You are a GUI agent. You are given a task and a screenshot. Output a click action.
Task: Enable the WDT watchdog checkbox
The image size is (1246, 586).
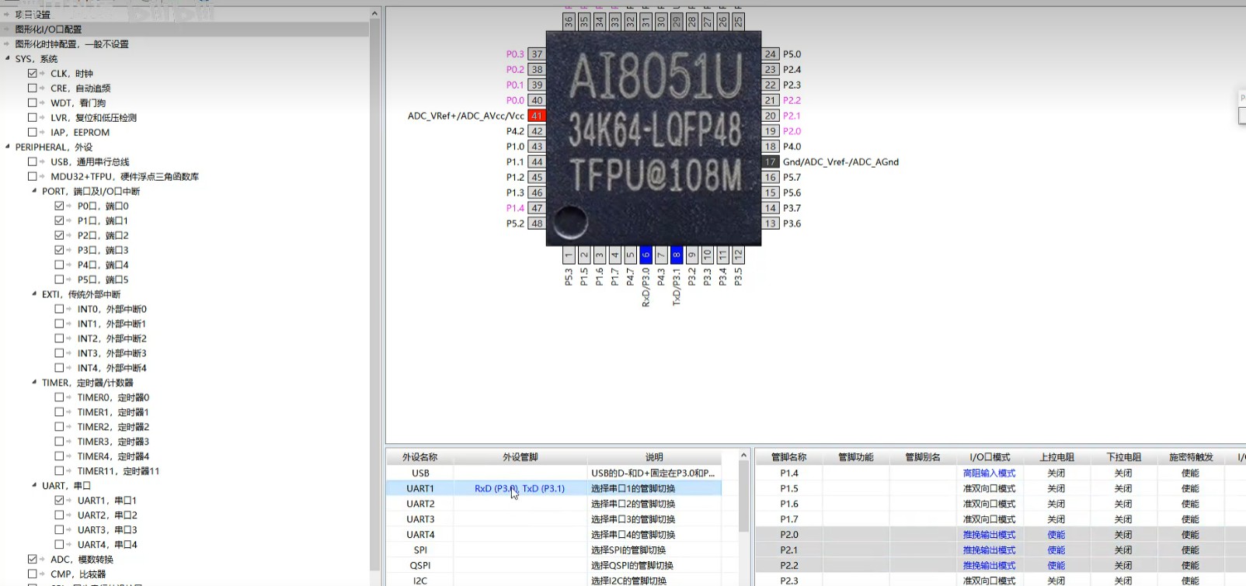pos(33,102)
